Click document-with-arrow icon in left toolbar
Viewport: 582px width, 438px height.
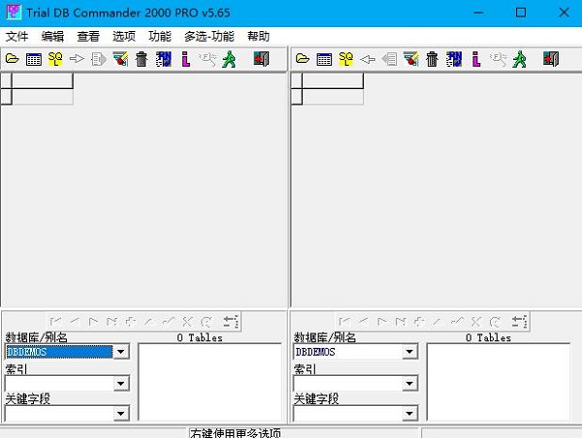point(98,59)
